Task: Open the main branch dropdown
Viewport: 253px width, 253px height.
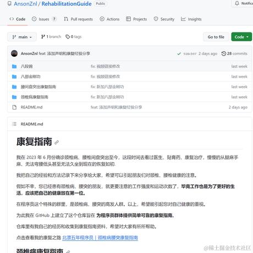Action: pos(22,37)
